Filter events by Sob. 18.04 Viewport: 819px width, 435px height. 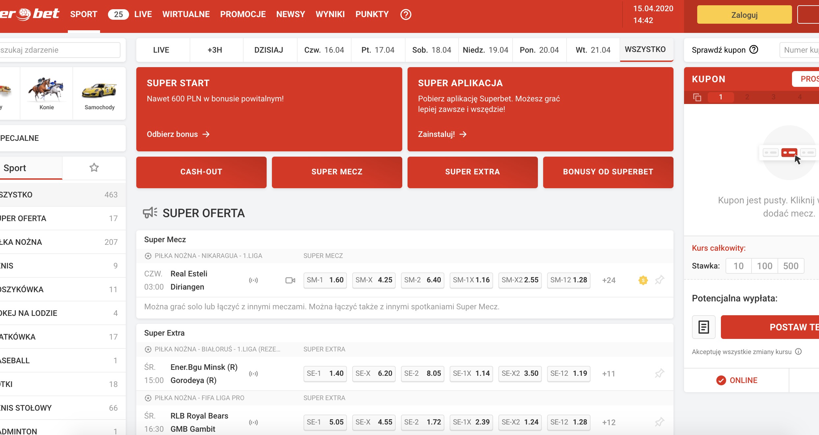(432, 50)
